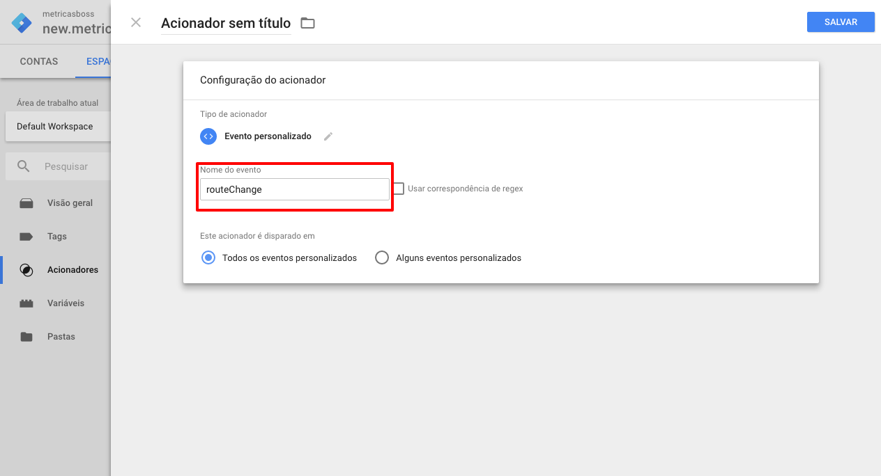Click the Pastas folder icon in sidebar

pyautogui.click(x=26, y=337)
